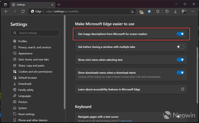Maximize the Edge window
This screenshot has width=199, height=123.
185,4
